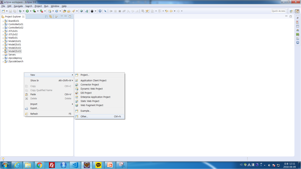Select the Model2Ex03 project
The height and width of the screenshot is (169, 301).
(15, 51)
